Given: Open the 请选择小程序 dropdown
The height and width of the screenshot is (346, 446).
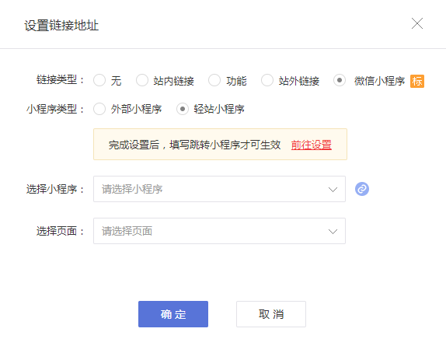Looking at the screenshot, I should [219, 189].
